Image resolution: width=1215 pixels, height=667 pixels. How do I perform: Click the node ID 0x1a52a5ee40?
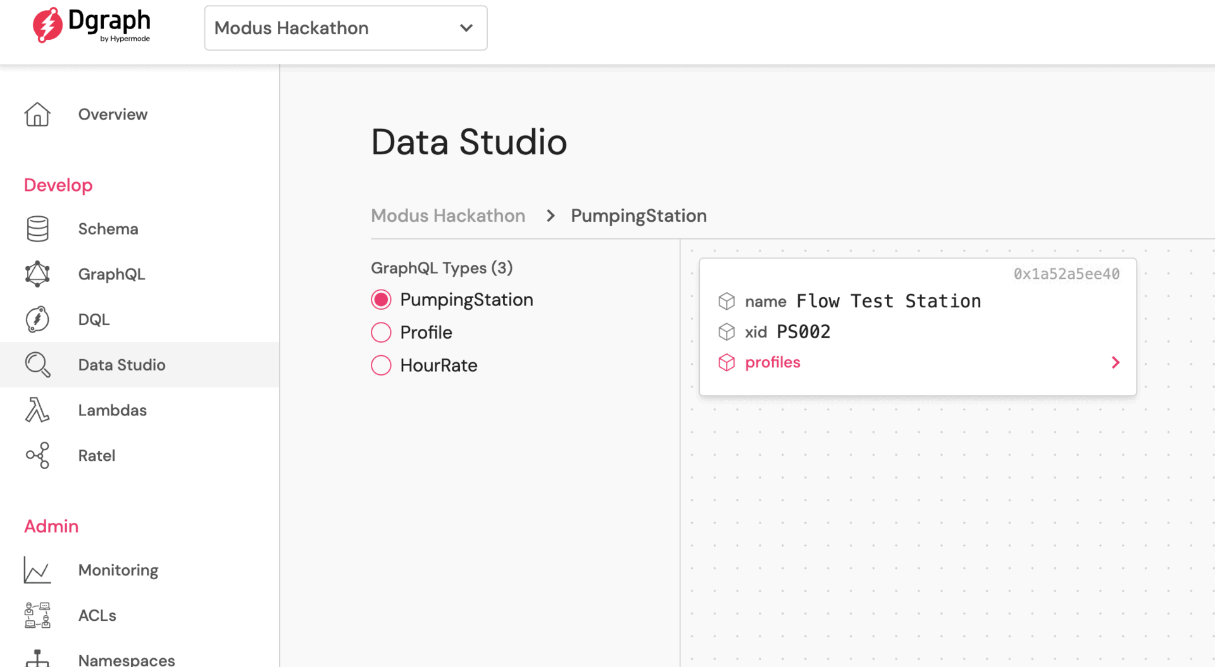click(x=1066, y=274)
